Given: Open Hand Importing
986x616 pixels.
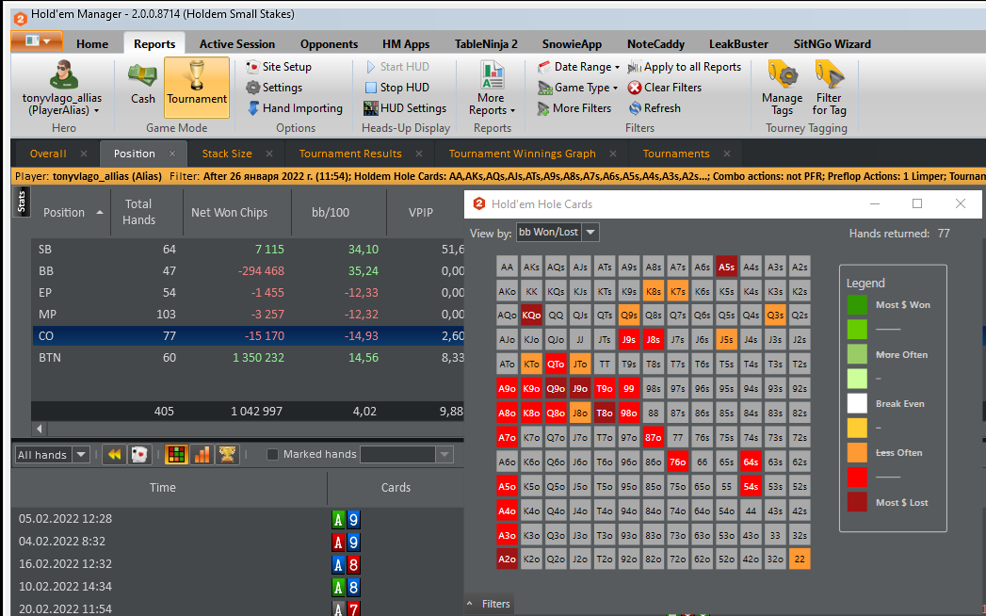Looking at the screenshot, I should coord(294,108).
